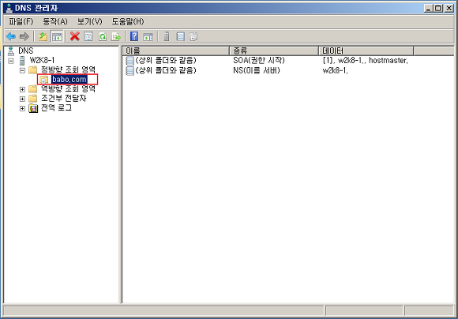Select the 조건부 전달자 folder
The height and width of the screenshot is (319, 458).
point(63,98)
